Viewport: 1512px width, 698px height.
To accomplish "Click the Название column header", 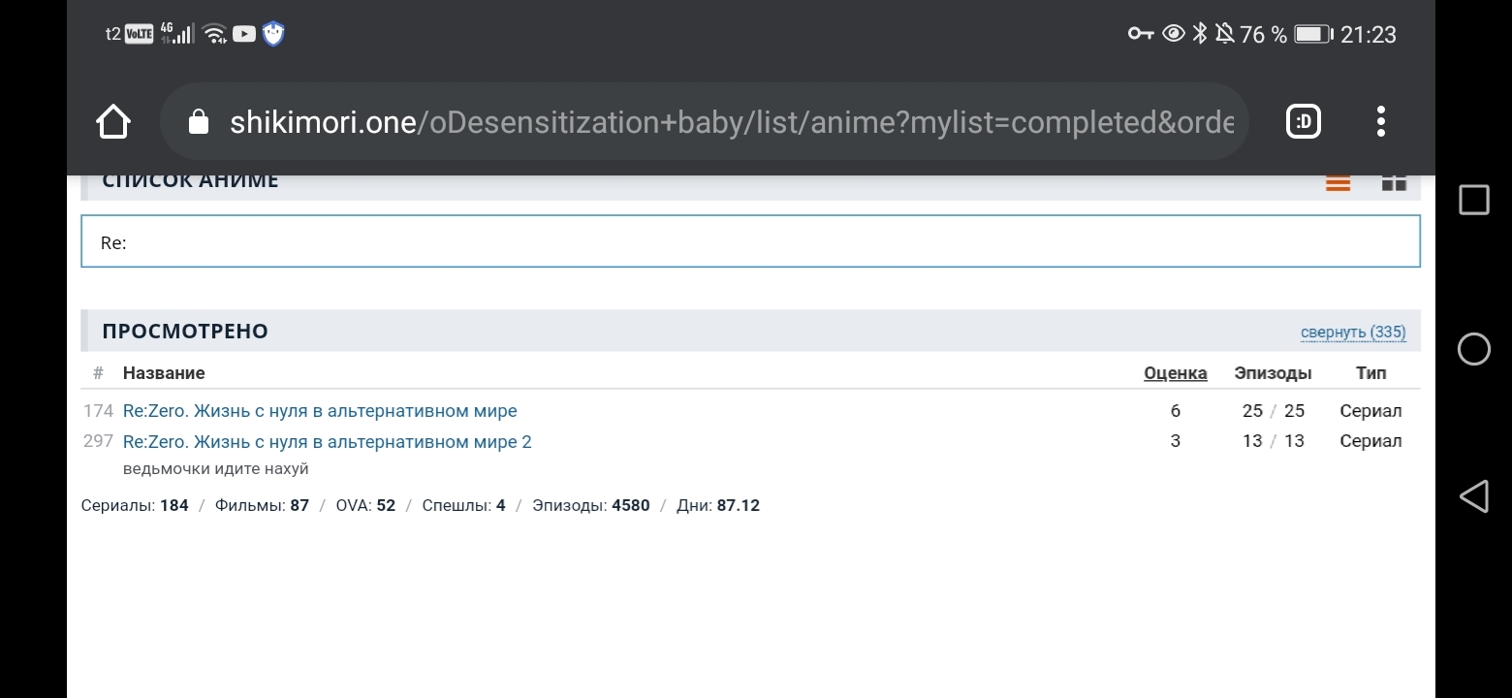I will (x=164, y=373).
